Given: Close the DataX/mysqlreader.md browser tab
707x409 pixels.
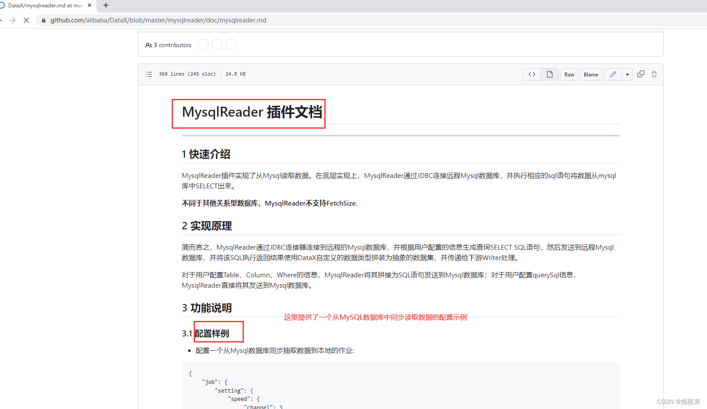Looking at the screenshot, I should 90,6.
